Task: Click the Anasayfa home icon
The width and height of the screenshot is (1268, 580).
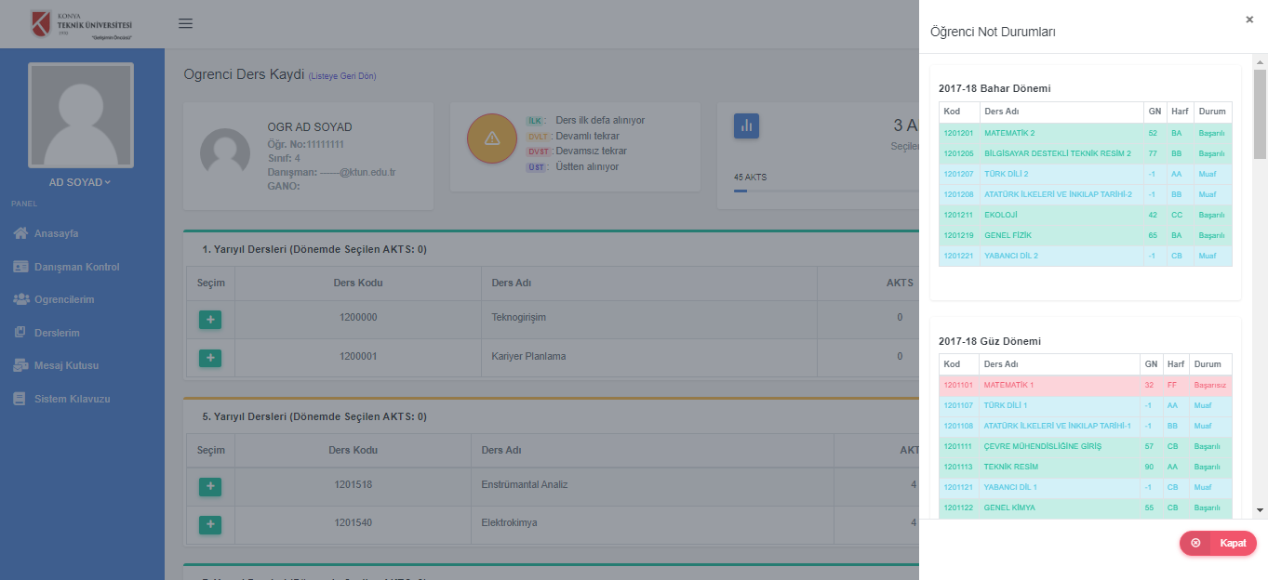Action: click(x=20, y=233)
